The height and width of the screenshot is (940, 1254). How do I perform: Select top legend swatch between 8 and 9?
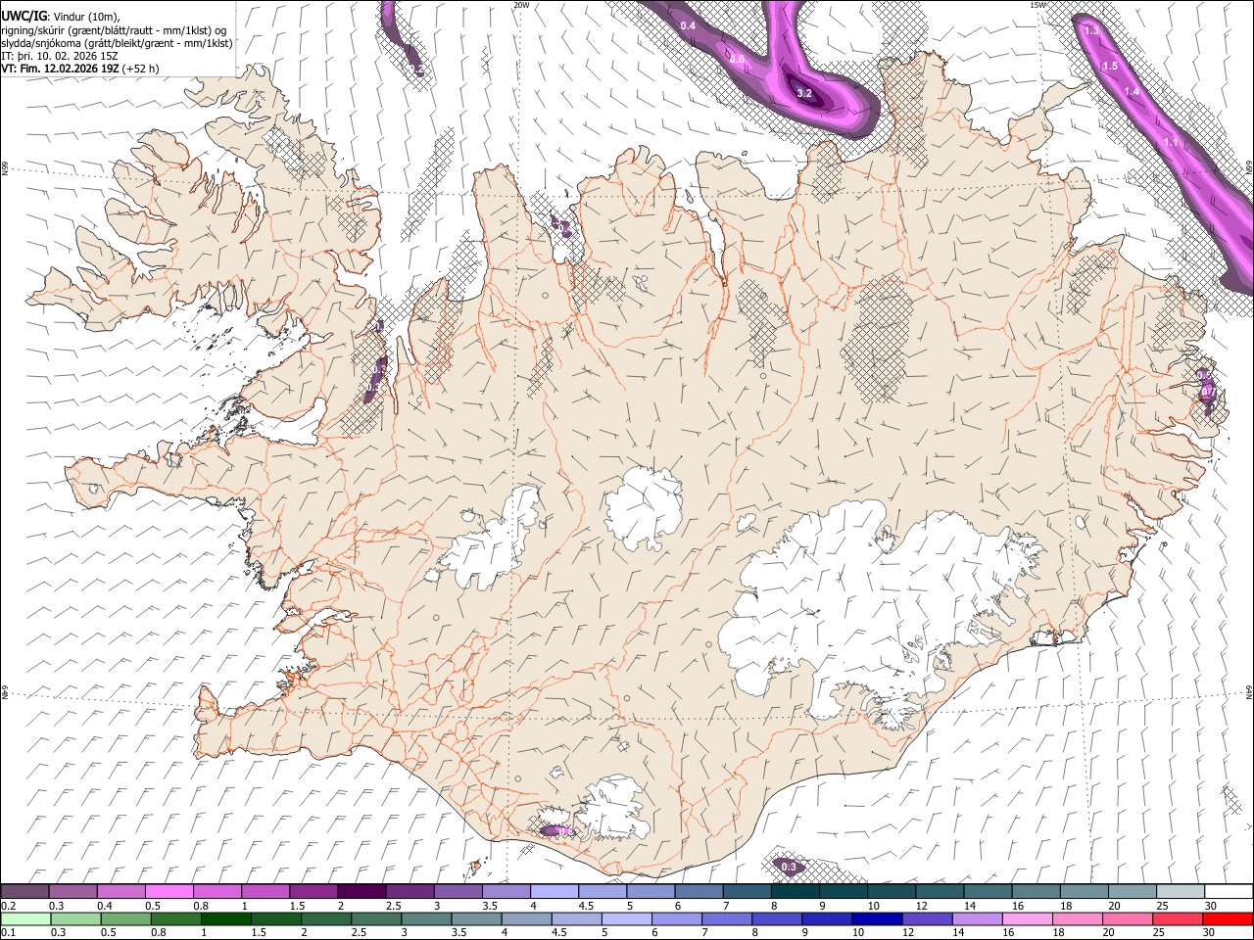pyautogui.click(x=794, y=891)
